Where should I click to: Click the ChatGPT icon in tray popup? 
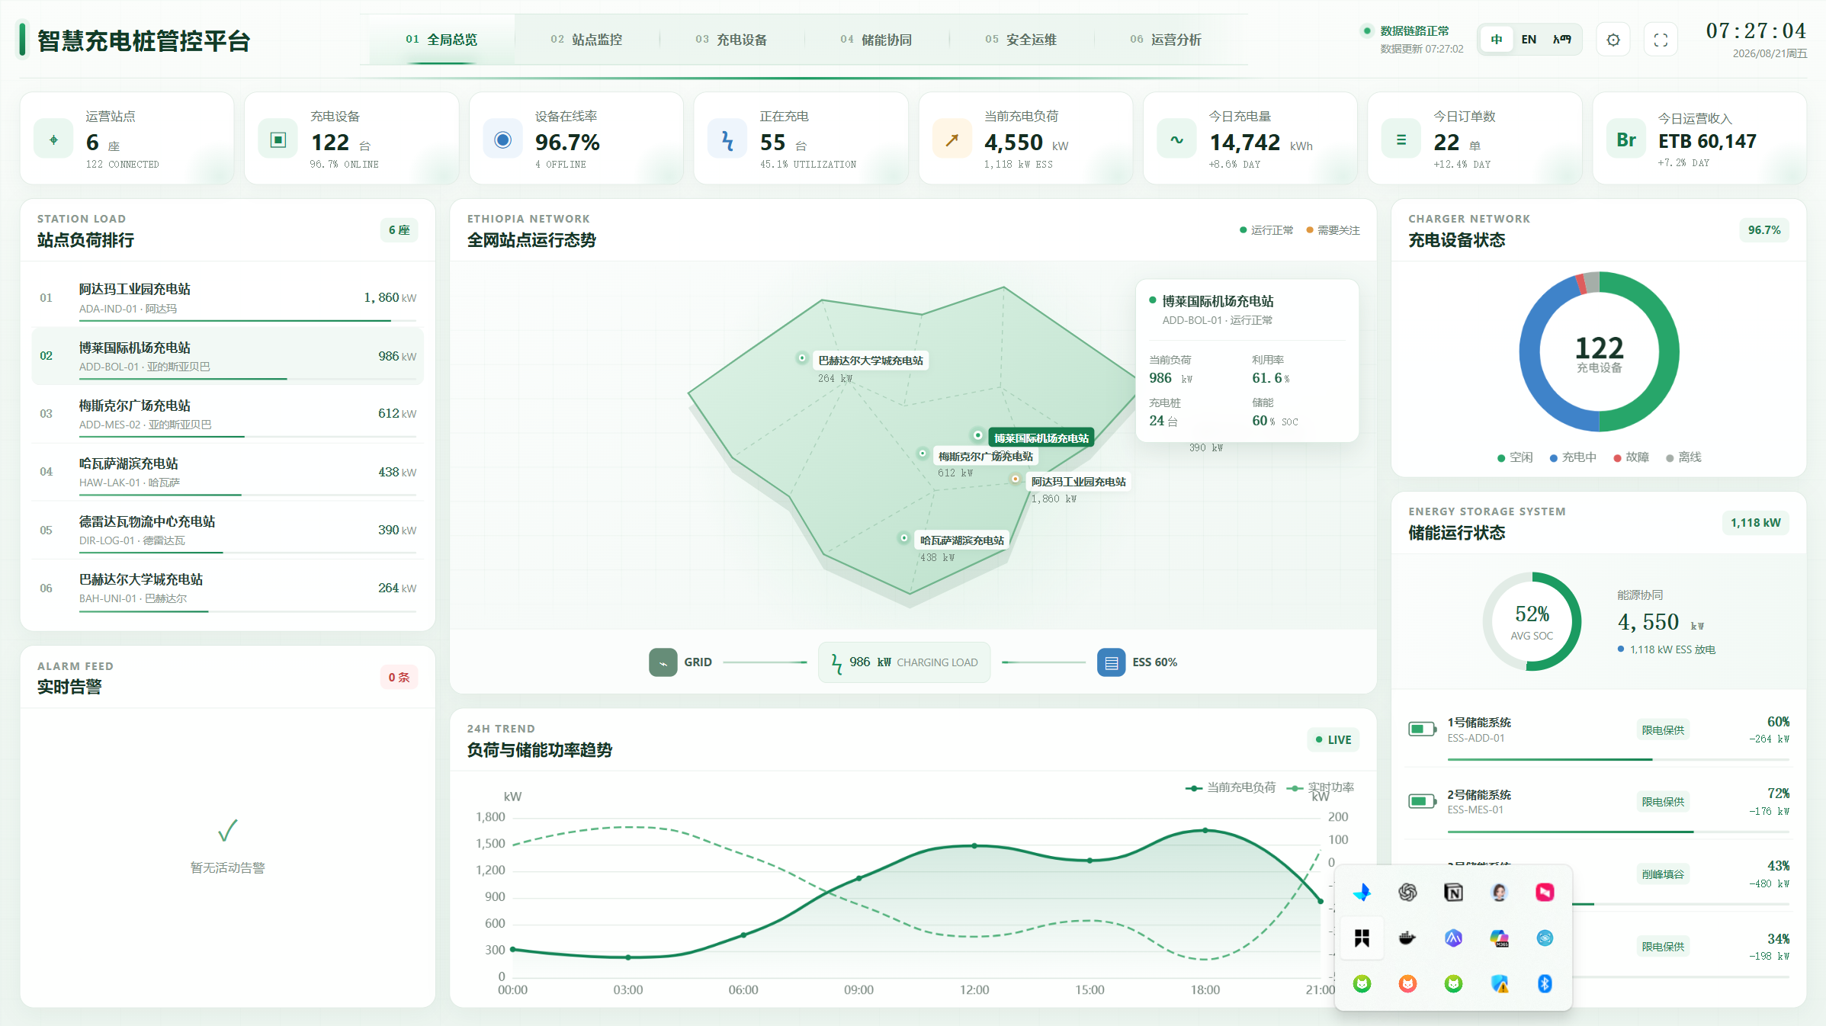pyautogui.click(x=1407, y=892)
